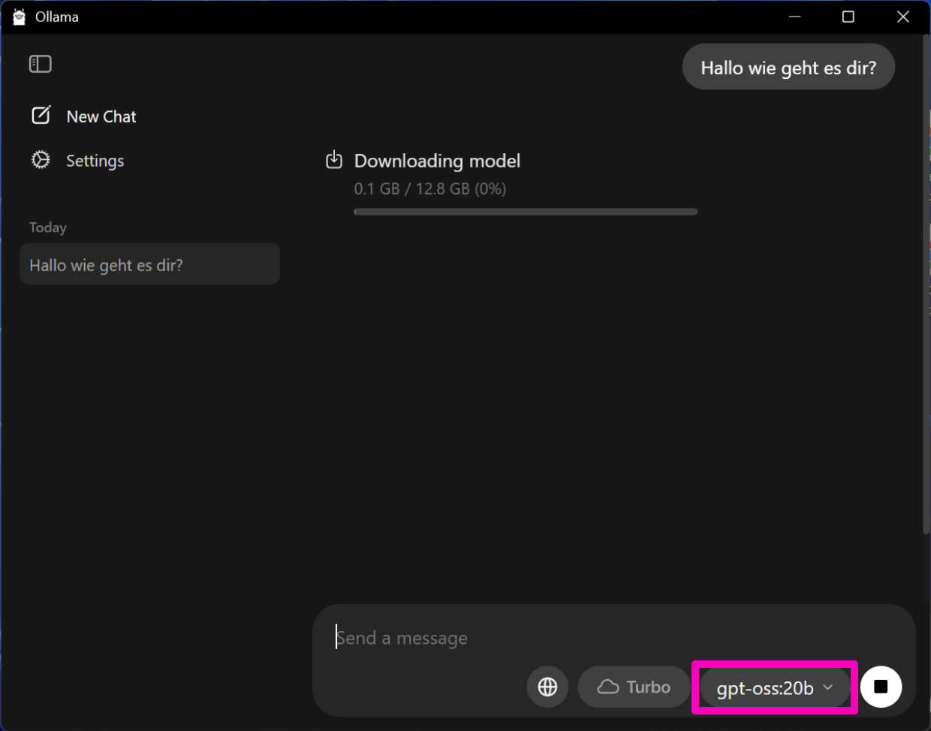Open the gpt-oss:20b model dropdown
The image size is (931, 731).
[774, 687]
